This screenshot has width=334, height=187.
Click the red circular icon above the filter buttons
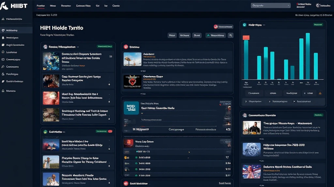coord(216,27)
